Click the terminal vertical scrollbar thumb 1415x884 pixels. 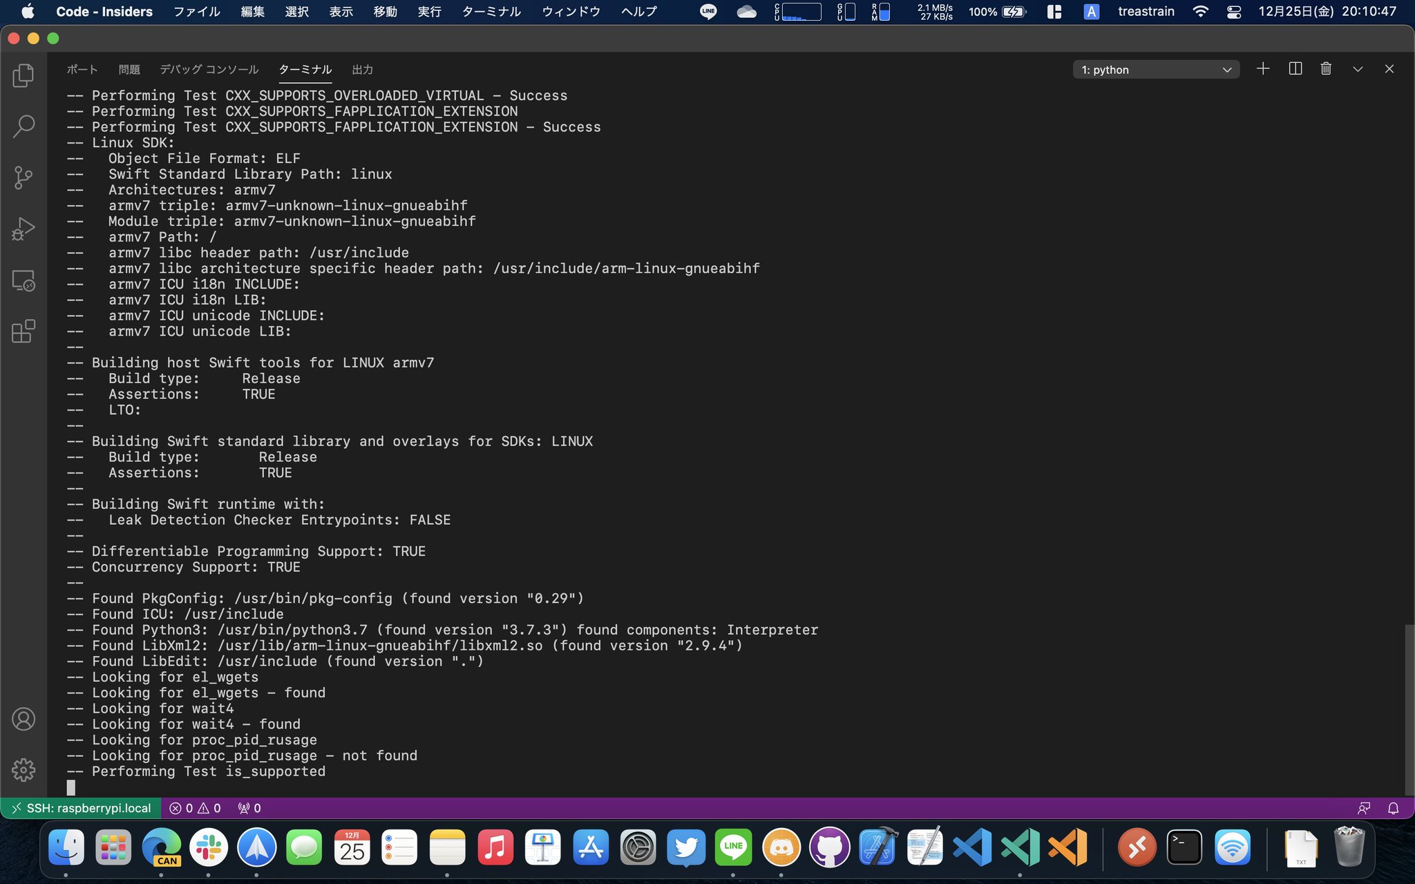point(1409,709)
